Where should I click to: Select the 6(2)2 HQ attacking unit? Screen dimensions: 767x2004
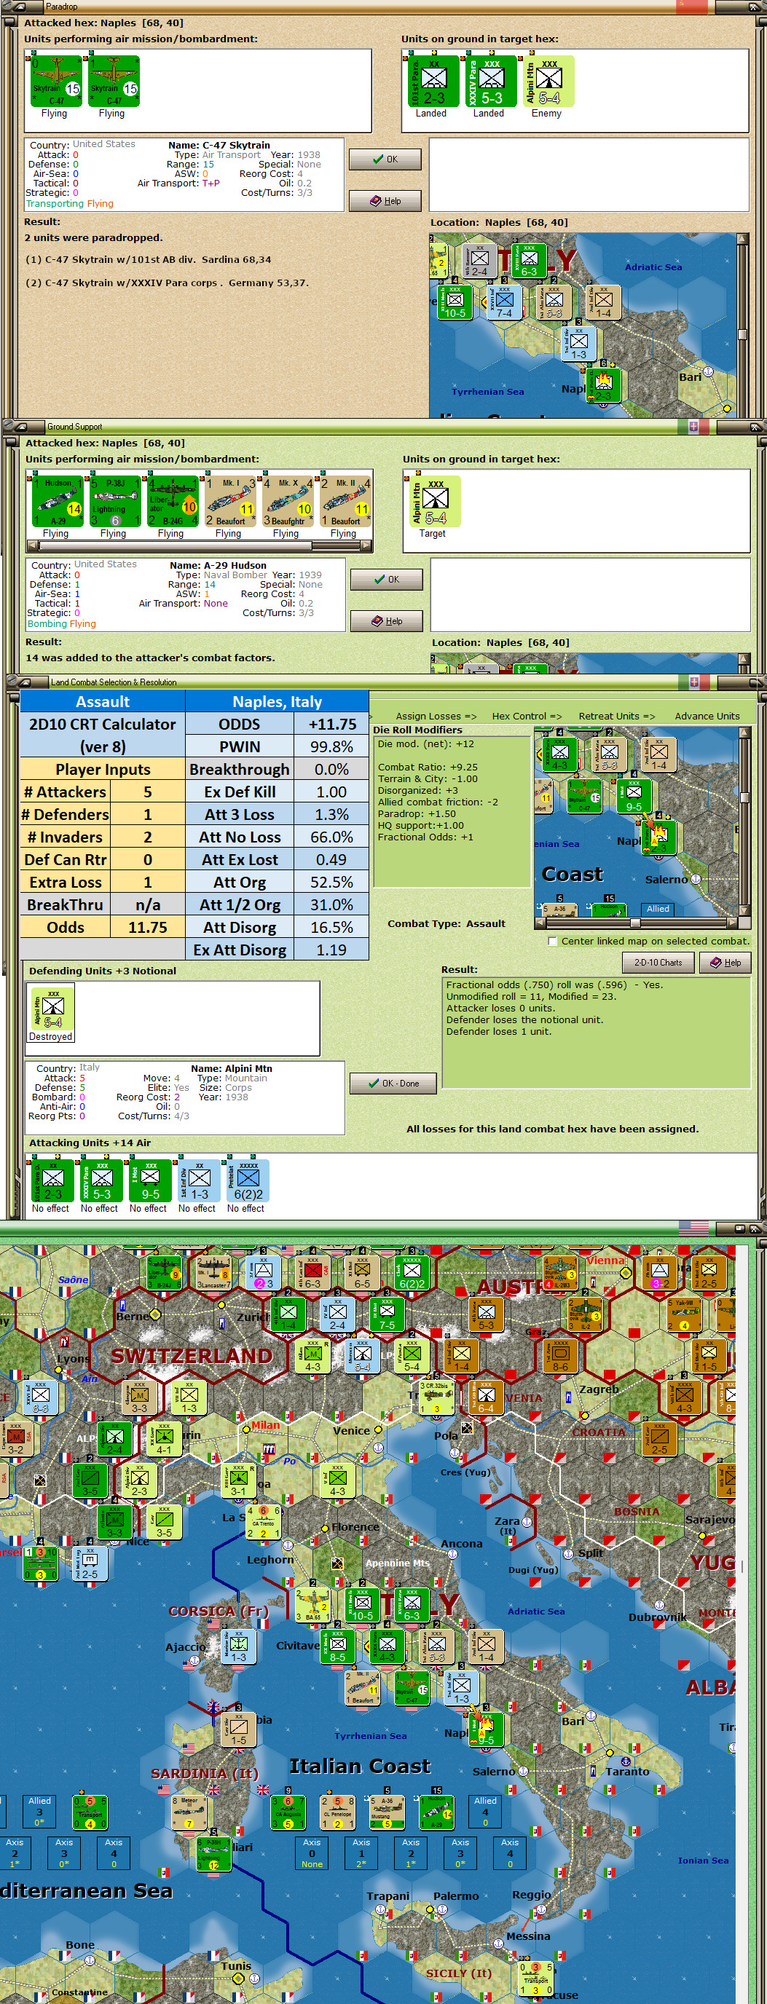pyautogui.click(x=248, y=1180)
